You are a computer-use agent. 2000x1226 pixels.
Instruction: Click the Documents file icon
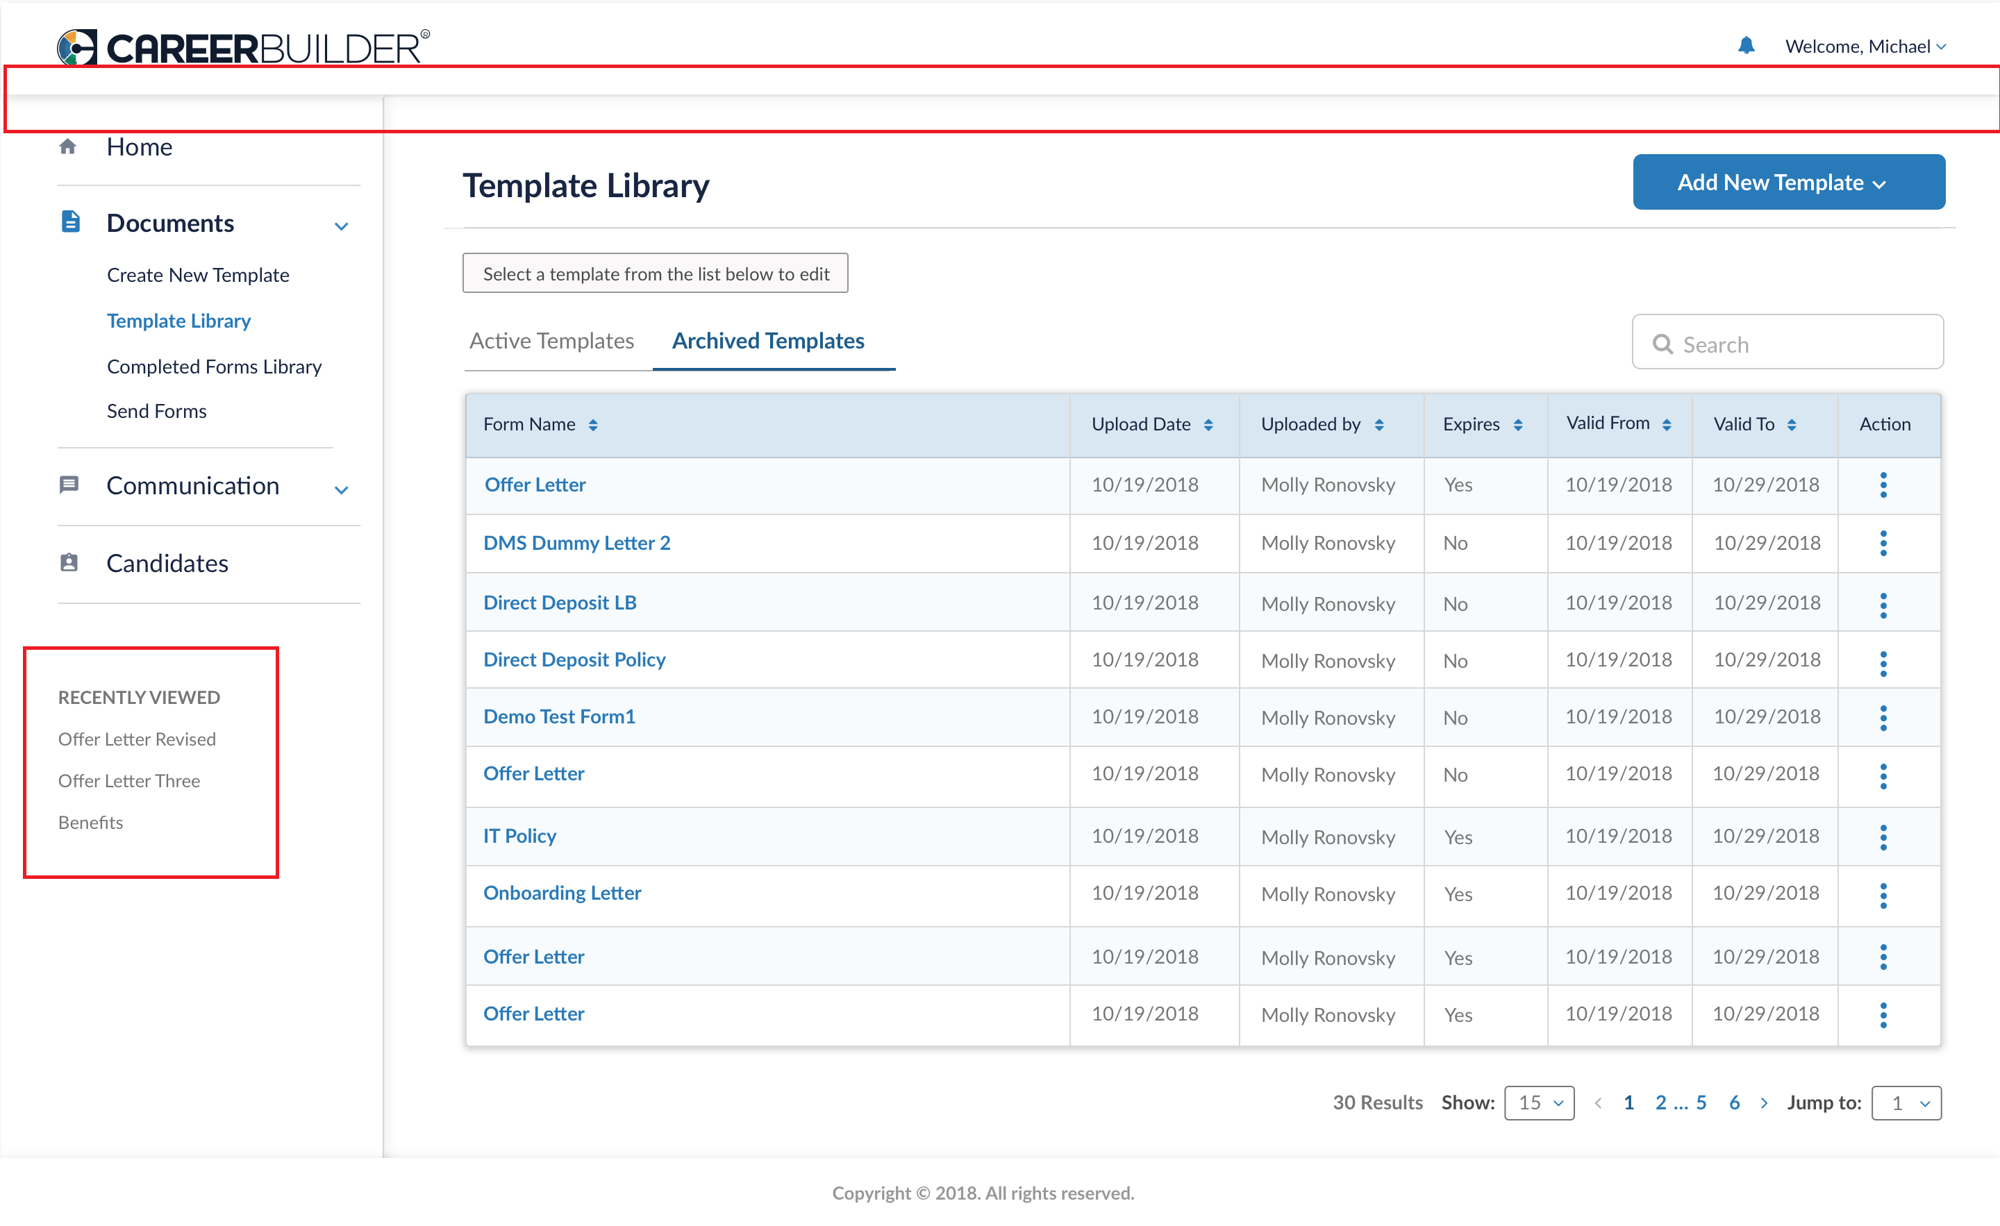click(x=71, y=221)
